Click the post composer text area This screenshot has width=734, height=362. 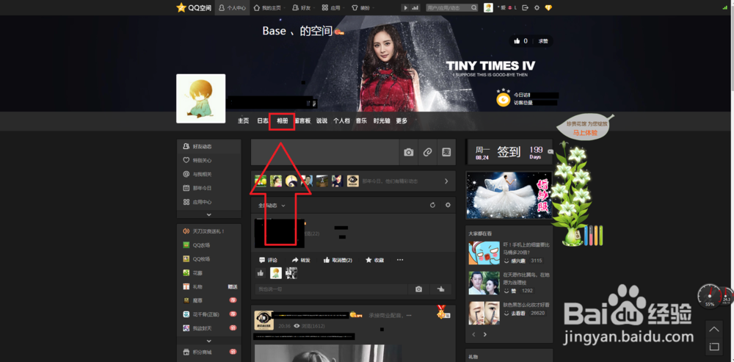(325, 152)
